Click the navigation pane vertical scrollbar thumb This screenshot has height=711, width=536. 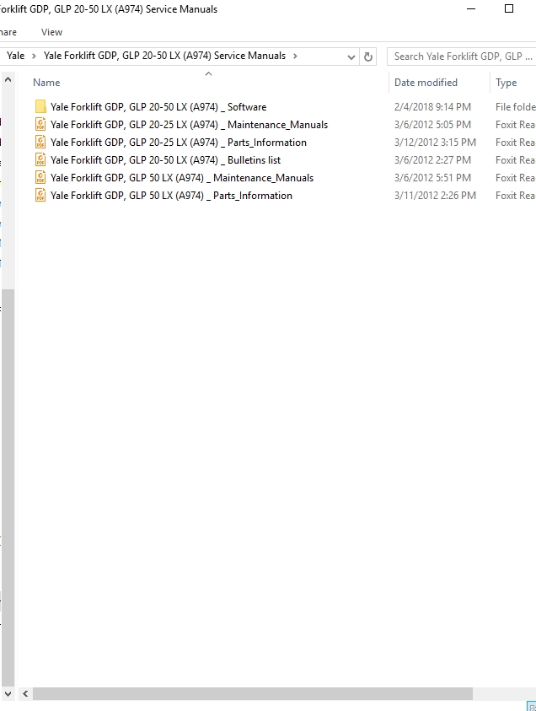point(8,487)
